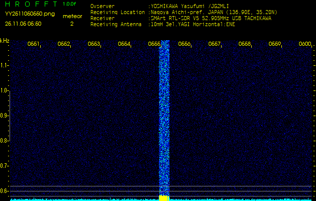This screenshot has width=316, height=201.
Task: Click the 0600 time marker
Action: (x=305, y=44)
